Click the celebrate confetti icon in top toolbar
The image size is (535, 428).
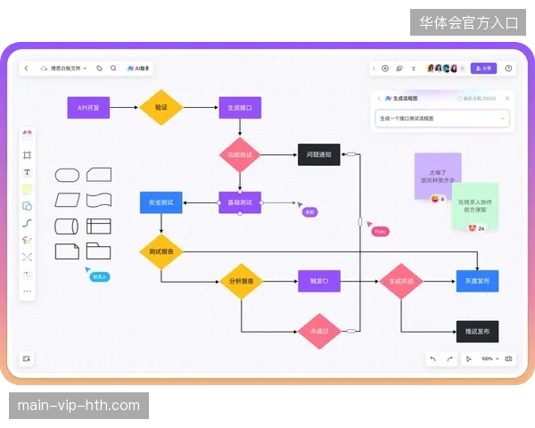tap(399, 69)
